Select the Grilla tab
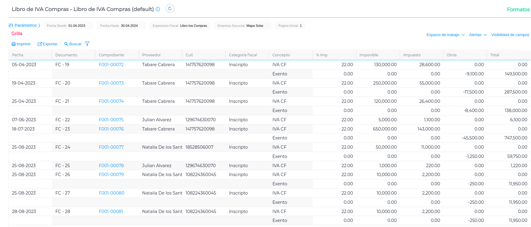 pos(17,34)
